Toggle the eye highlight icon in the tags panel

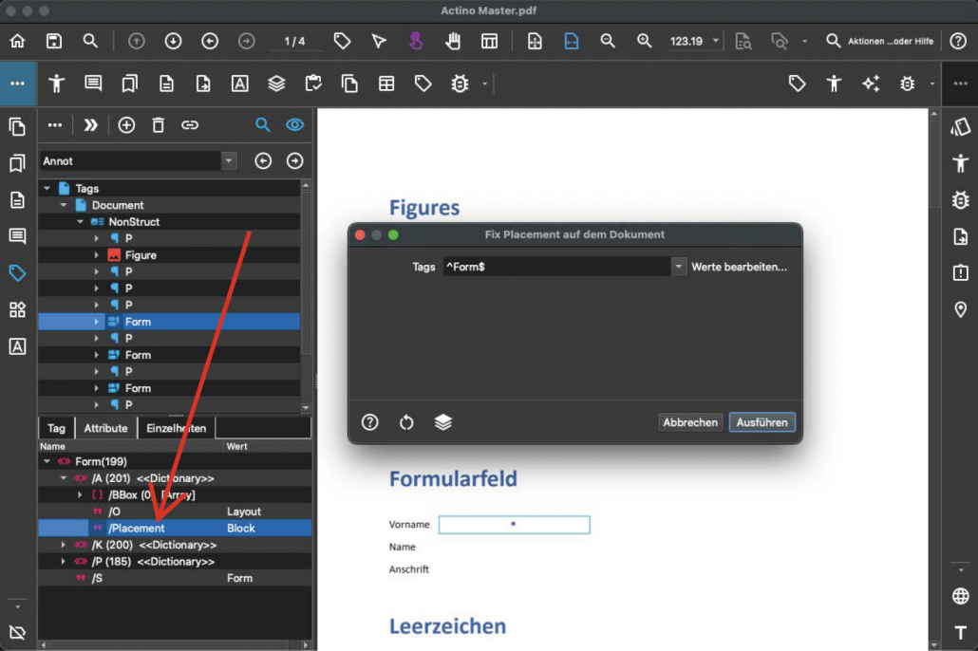[294, 124]
